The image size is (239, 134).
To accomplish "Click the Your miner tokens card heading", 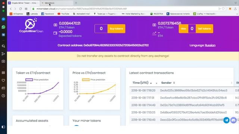I will [87, 121].
